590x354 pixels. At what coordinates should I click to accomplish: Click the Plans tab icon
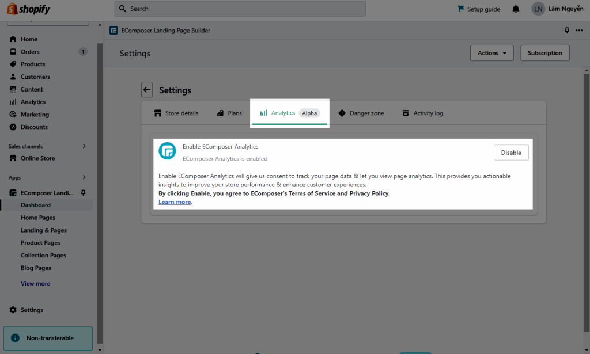point(220,113)
